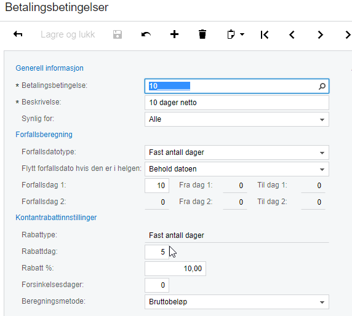Open clipboard dropdown arrow
352x316 pixels.
pyautogui.click(x=242, y=34)
